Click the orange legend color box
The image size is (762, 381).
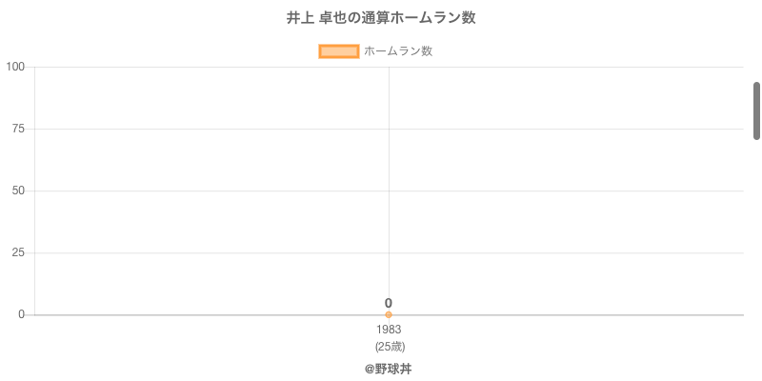(338, 51)
